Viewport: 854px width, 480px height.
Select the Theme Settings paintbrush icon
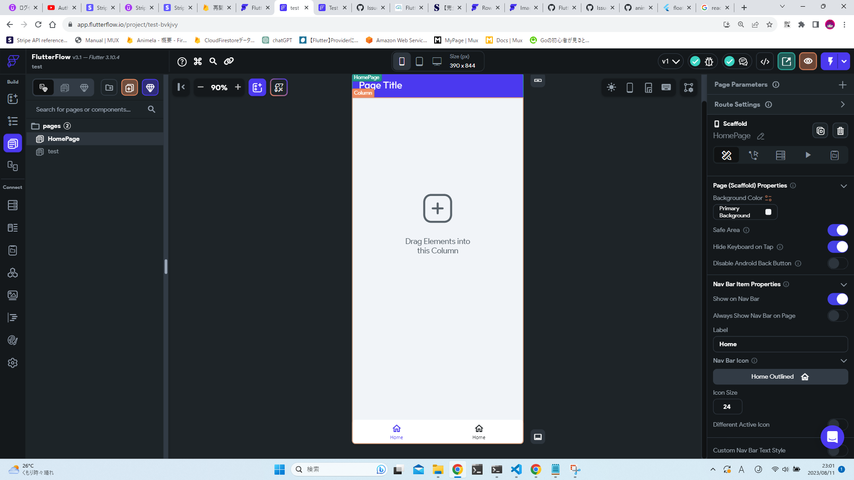[12, 340]
